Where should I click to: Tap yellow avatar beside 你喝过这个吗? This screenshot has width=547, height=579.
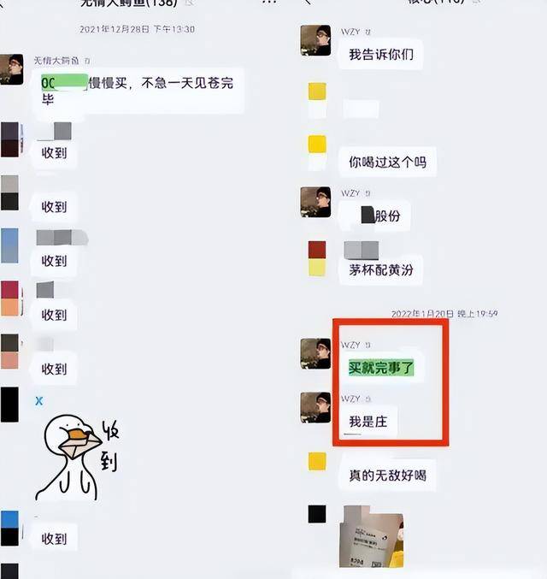pyautogui.click(x=317, y=152)
